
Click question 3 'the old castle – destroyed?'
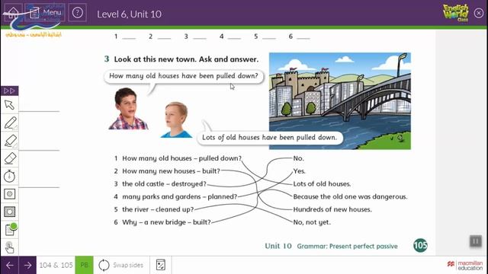coord(165,184)
